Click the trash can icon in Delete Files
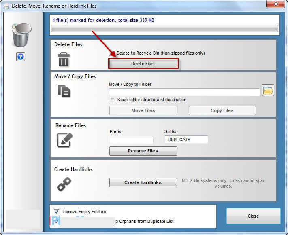Image resolution: width=288 pixels, height=235 pixels. tap(64, 59)
